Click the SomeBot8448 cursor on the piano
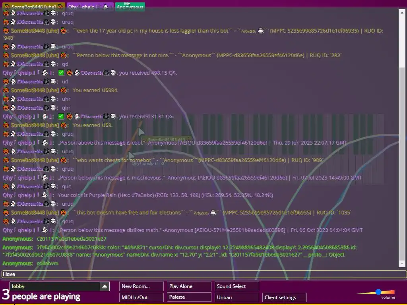 click(x=141, y=132)
